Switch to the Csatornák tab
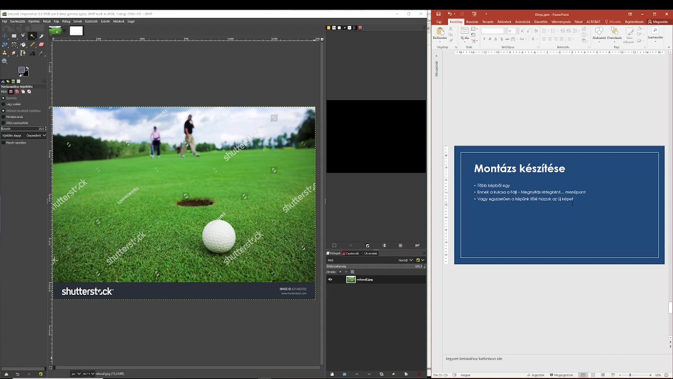Viewport: 673px width, 379px height. click(351, 253)
